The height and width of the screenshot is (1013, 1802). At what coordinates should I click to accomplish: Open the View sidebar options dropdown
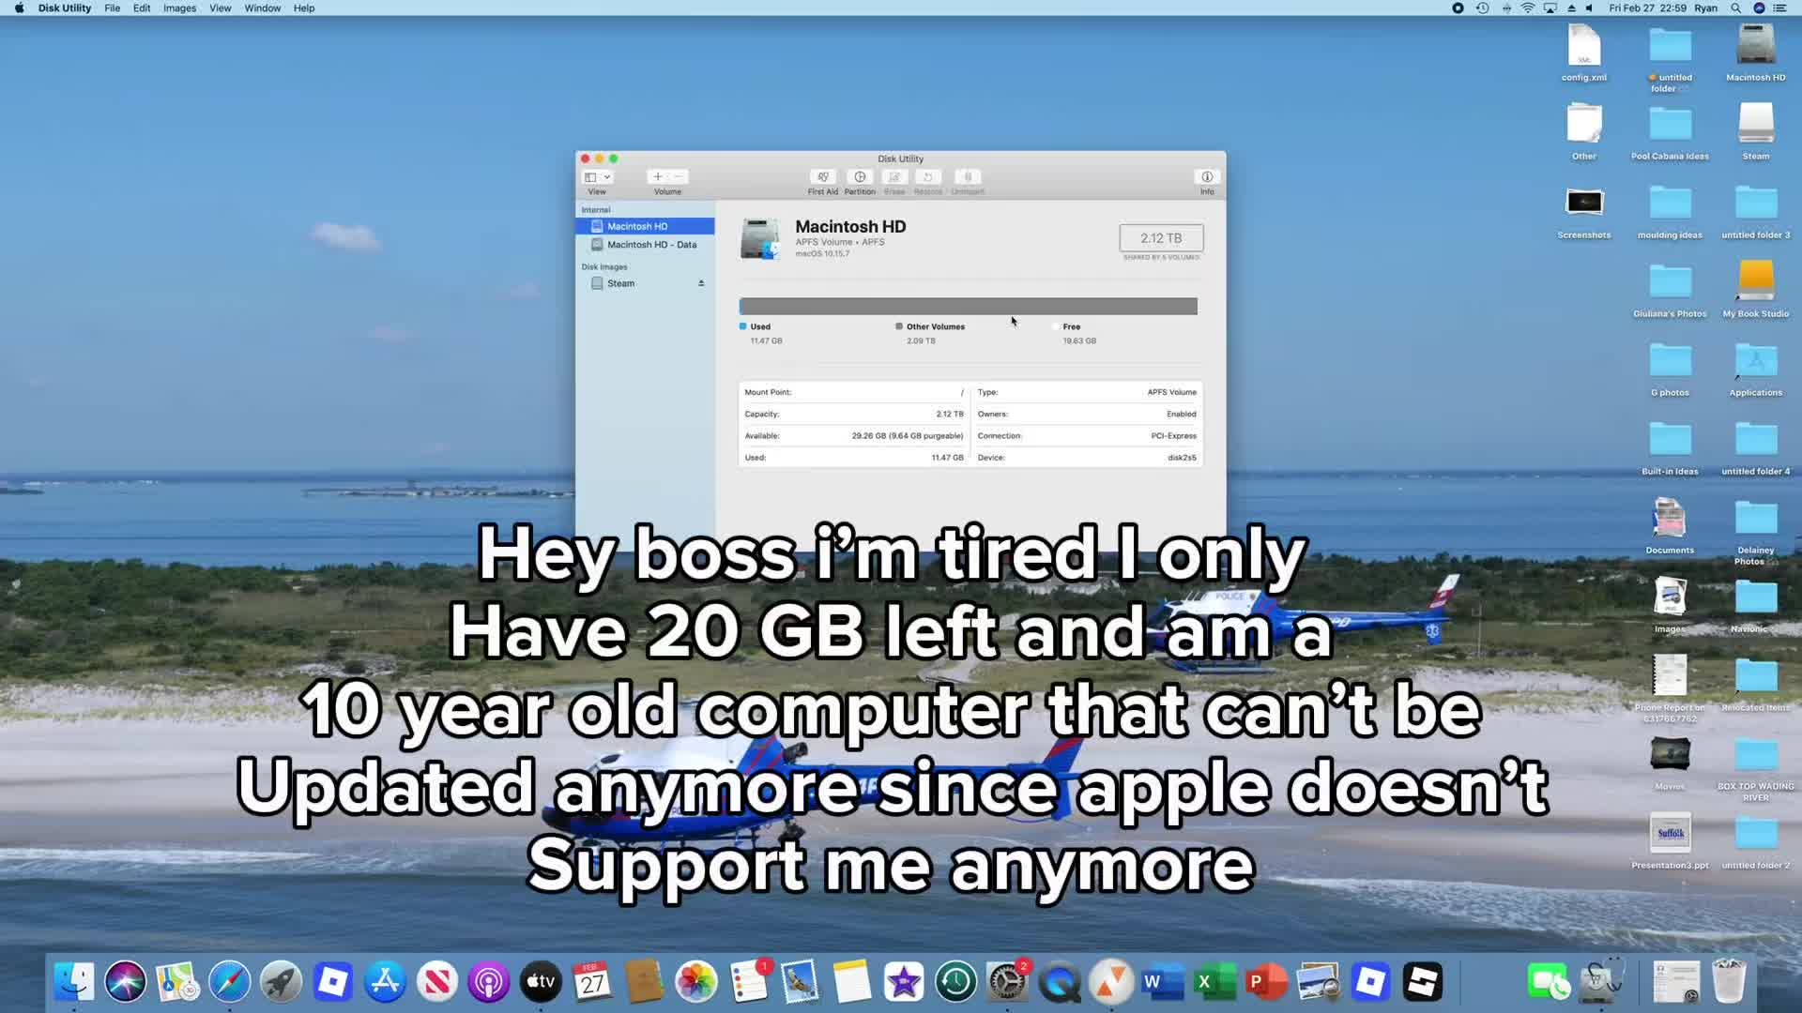pyautogui.click(x=598, y=177)
